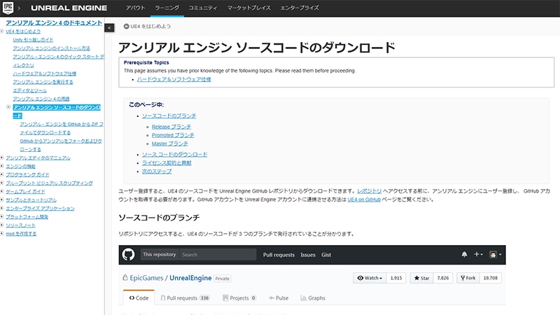Click the GitHub Search input field

click(218, 255)
